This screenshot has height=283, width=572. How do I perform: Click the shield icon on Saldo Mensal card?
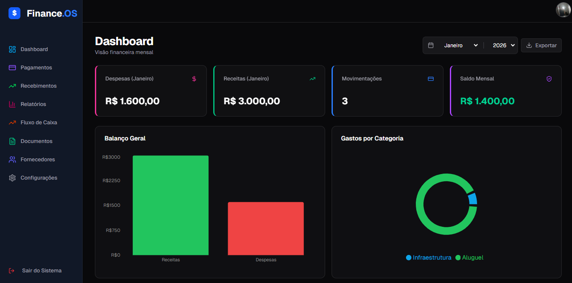[x=549, y=79]
